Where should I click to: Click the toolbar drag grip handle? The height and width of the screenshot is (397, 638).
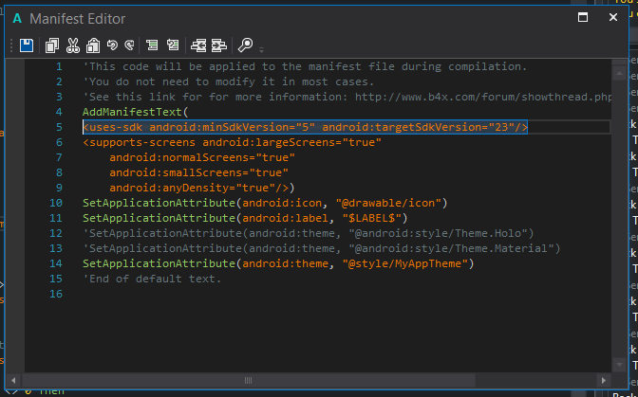11,45
